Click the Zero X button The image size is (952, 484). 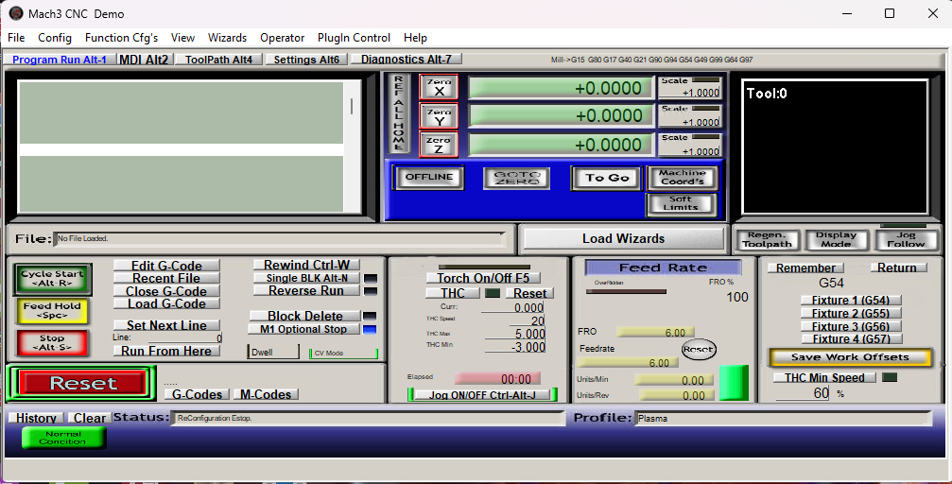coord(439,87)
